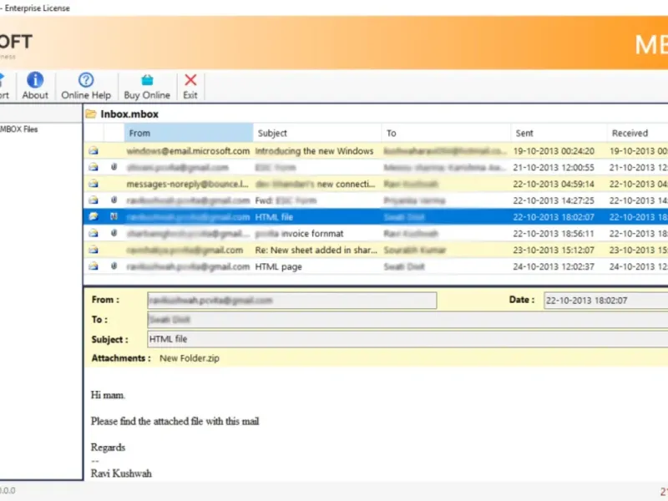Click sent time 21-10-2013 12:00:55

pos(554,168)
